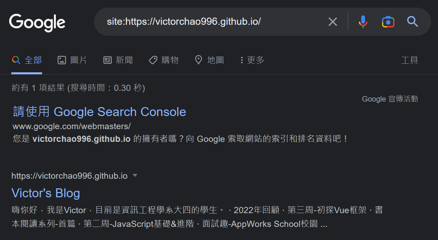Activate voice search with the microphone icon

pyautogui.click(x=363, y=22)
